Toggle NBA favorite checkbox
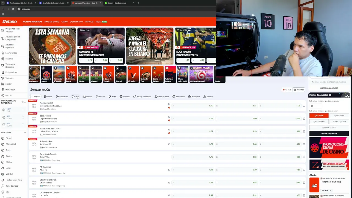This screenshot has height=198, width=352. point(23,117)
